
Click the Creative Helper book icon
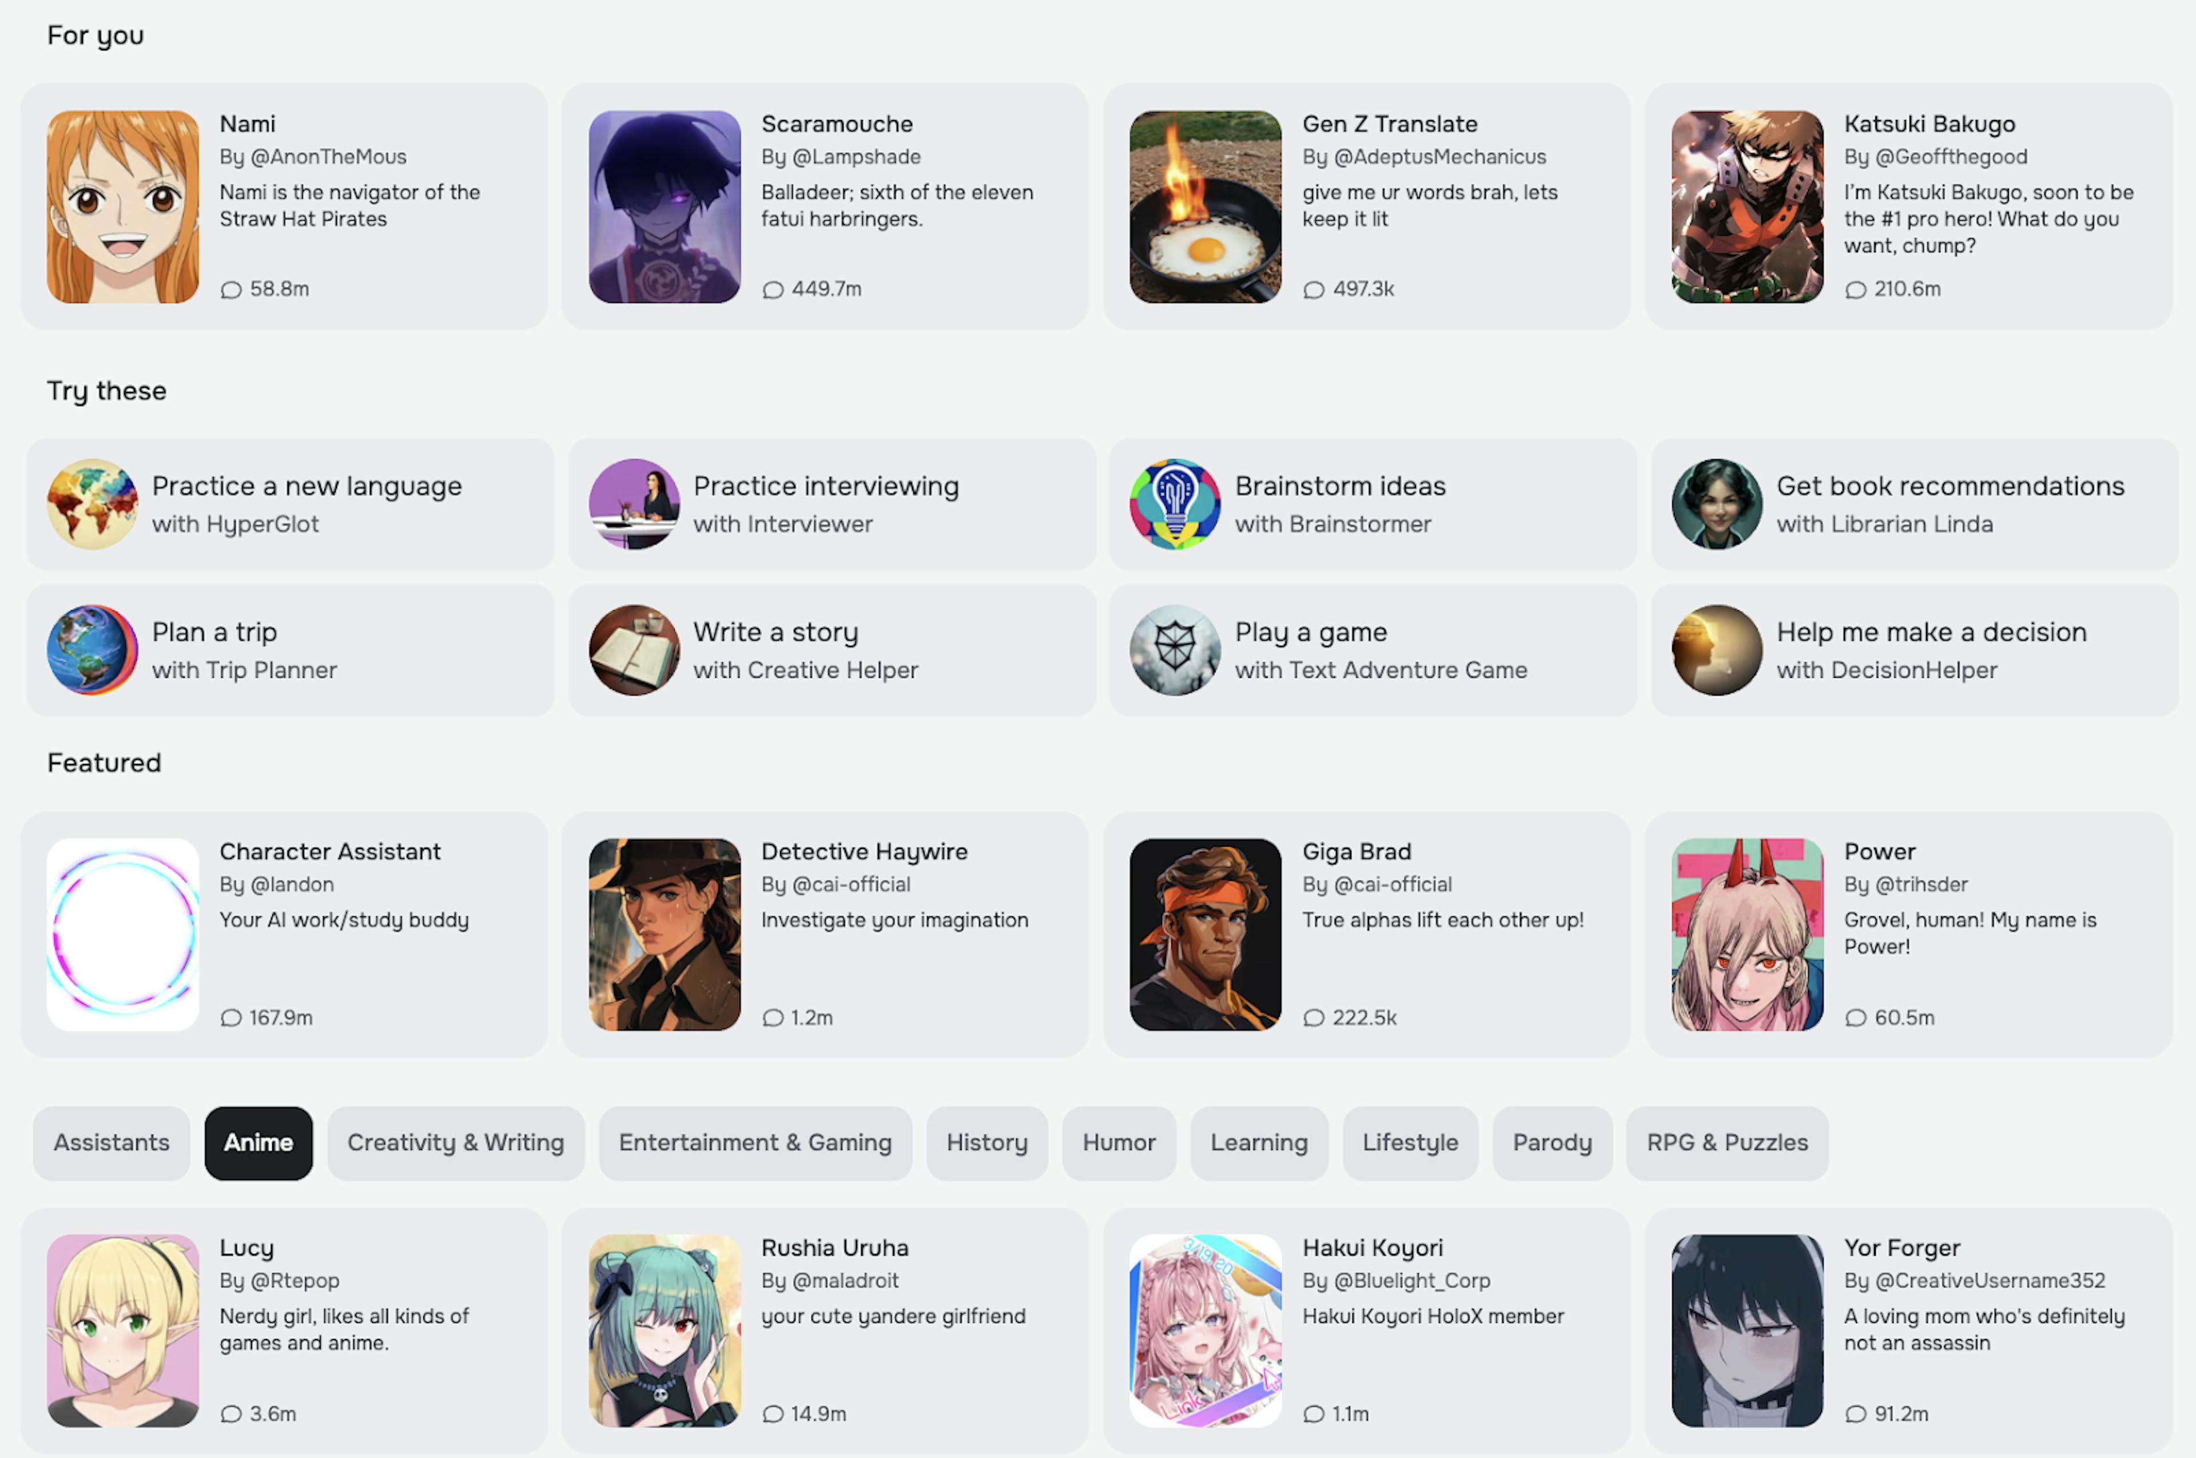click(634, 650)
